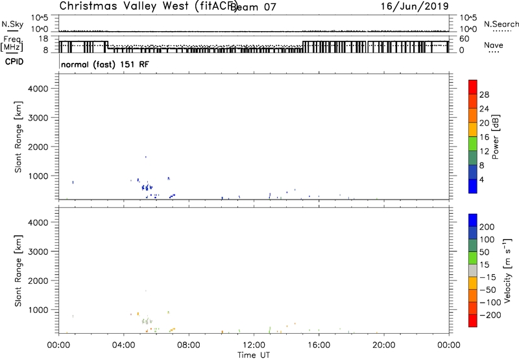Click the green Power segment between 12 and 16
This screenshot has height=359, width=519.
(x=473, y=143)
